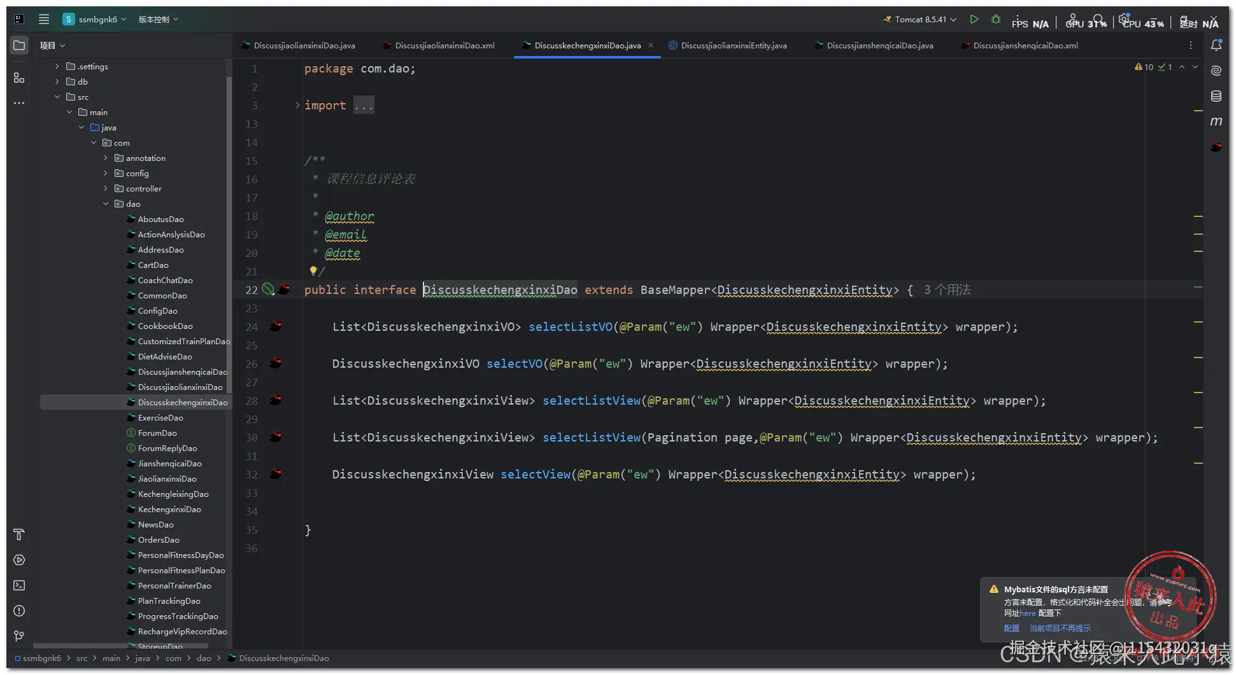Open the 项目 view selector dropdown
1236x675 pixels.
coord(52,45)
